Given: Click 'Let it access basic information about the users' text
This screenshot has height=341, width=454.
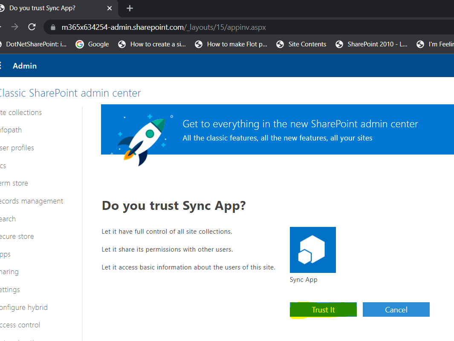Looking at the screenshot, I should tap(188, 267).
